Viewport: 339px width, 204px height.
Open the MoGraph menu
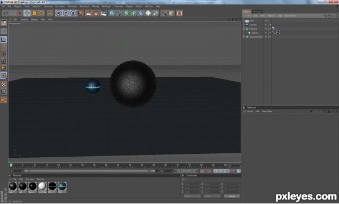(106, 6)
